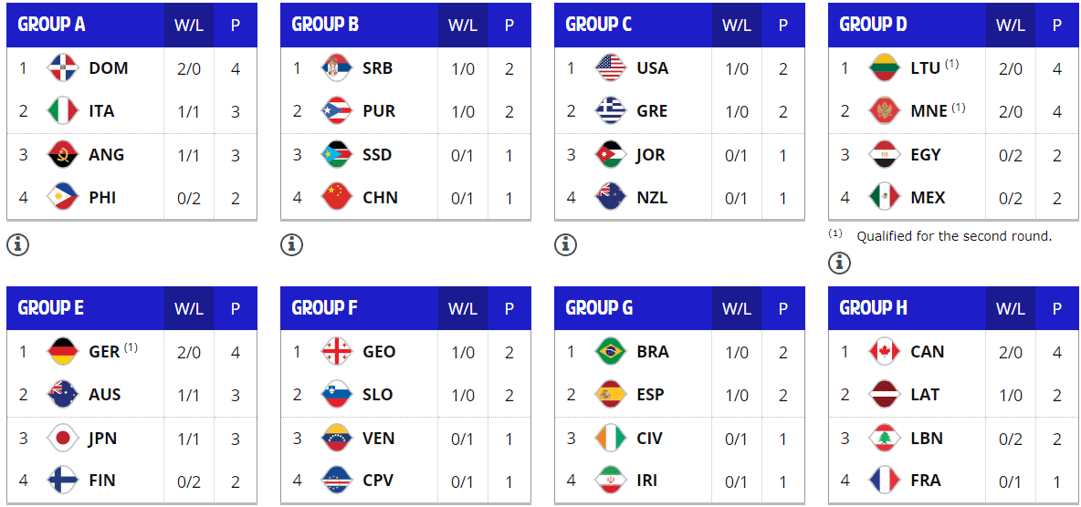Click the W/L column header in Group H

(x=1010, y=308)
